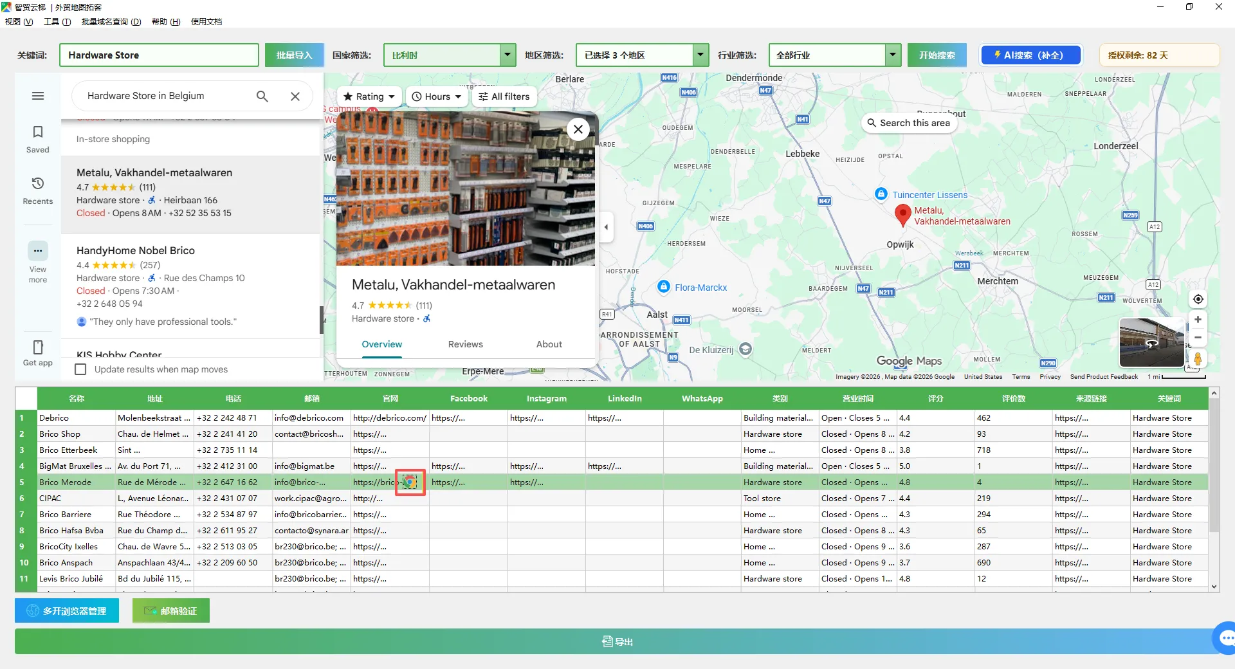Click the 名称 column header
1235x669 pixels.
point(77,399)
